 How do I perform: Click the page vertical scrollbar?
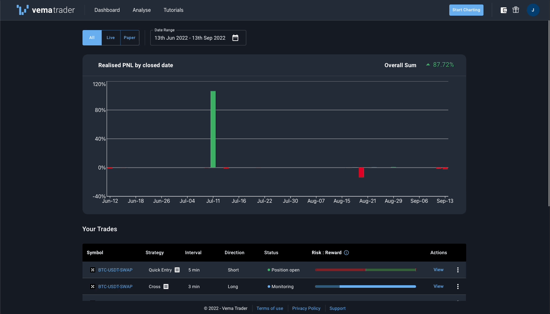pyautogui.click(x=549, y=114)
